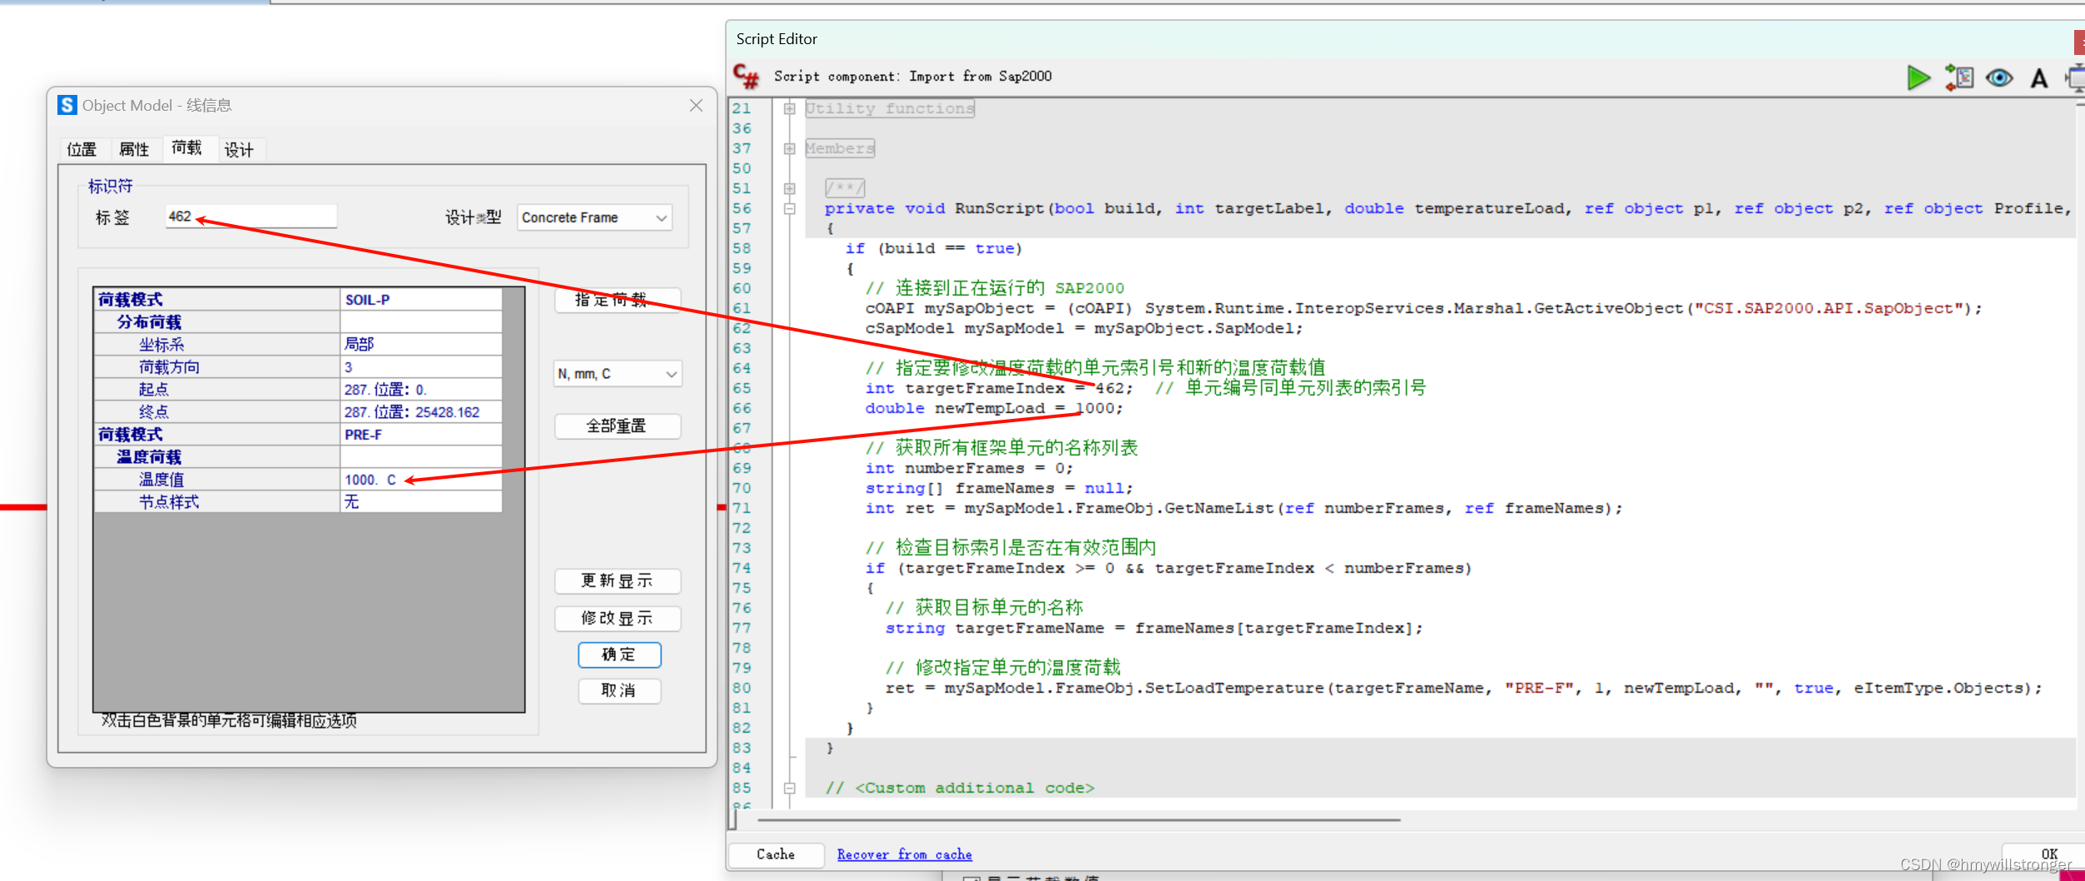Click the code compare icon with green-red arrows
This screenshot has height=881, width=2085.
pos(1959,77)
